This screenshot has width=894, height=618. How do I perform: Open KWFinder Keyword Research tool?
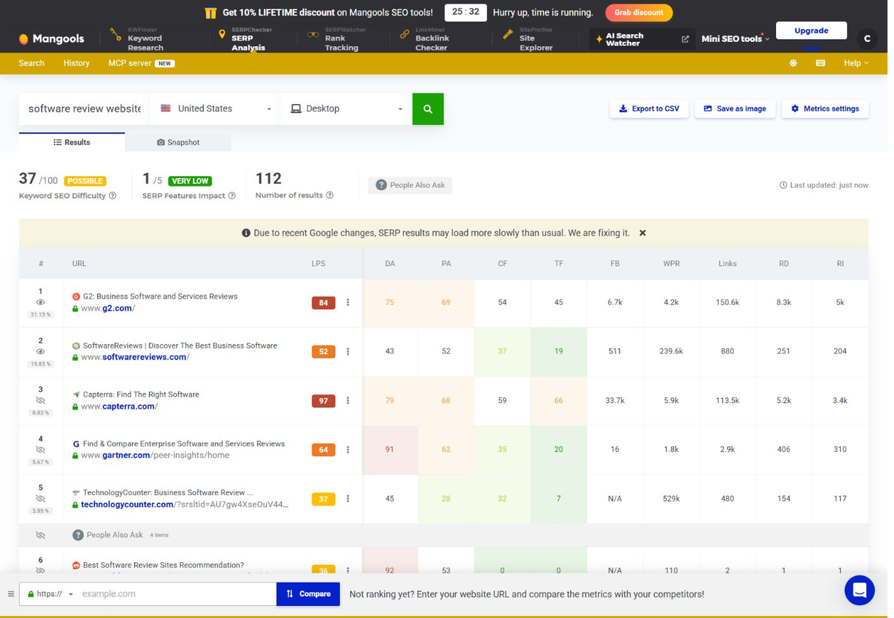pyautogui.click(x=137, y=39)
